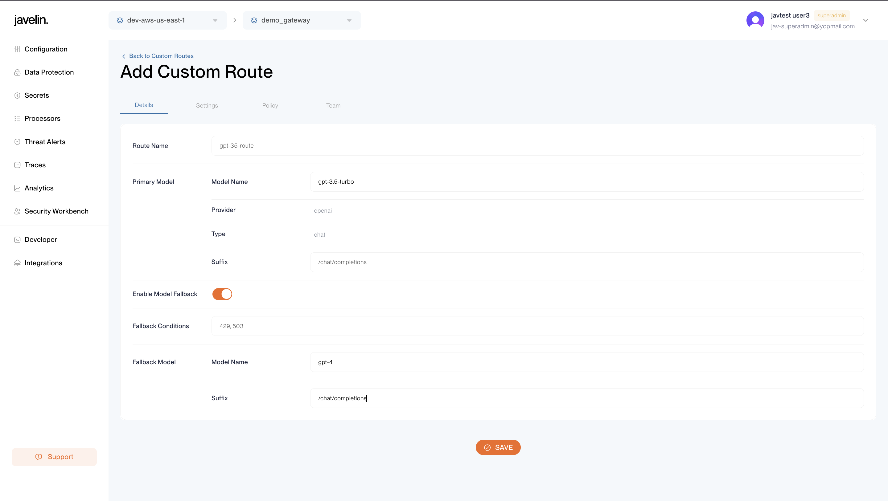
Task: Switch to the Details tab
Action: (144, 105)
